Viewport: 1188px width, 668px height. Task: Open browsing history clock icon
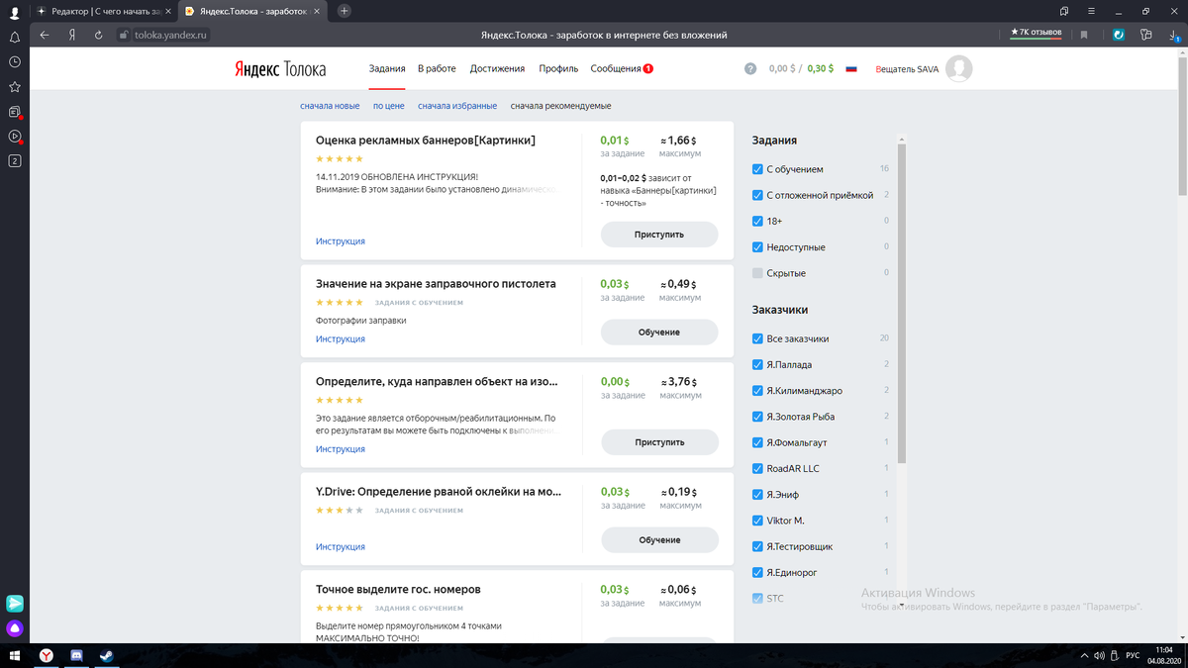14,61
